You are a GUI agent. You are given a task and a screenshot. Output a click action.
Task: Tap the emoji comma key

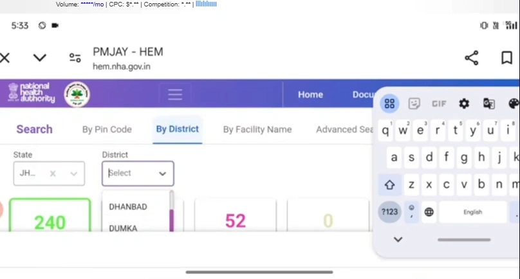[x=411, y=212]
